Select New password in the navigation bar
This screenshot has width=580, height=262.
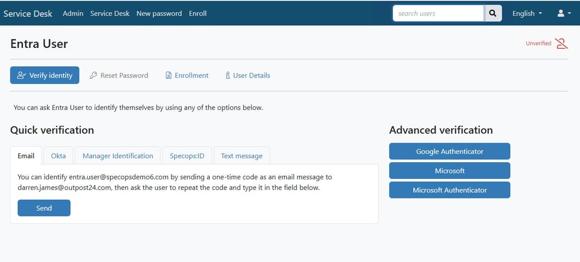(x=159, y=14)
